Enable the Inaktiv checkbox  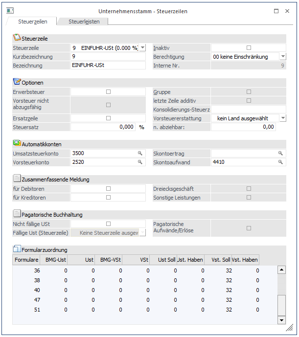coord(249,48)
